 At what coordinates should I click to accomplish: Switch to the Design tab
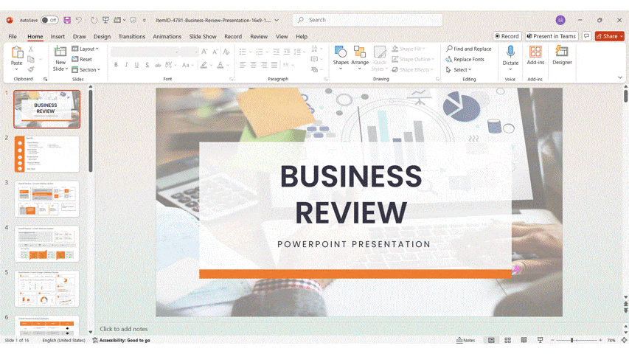click(102, 37)
